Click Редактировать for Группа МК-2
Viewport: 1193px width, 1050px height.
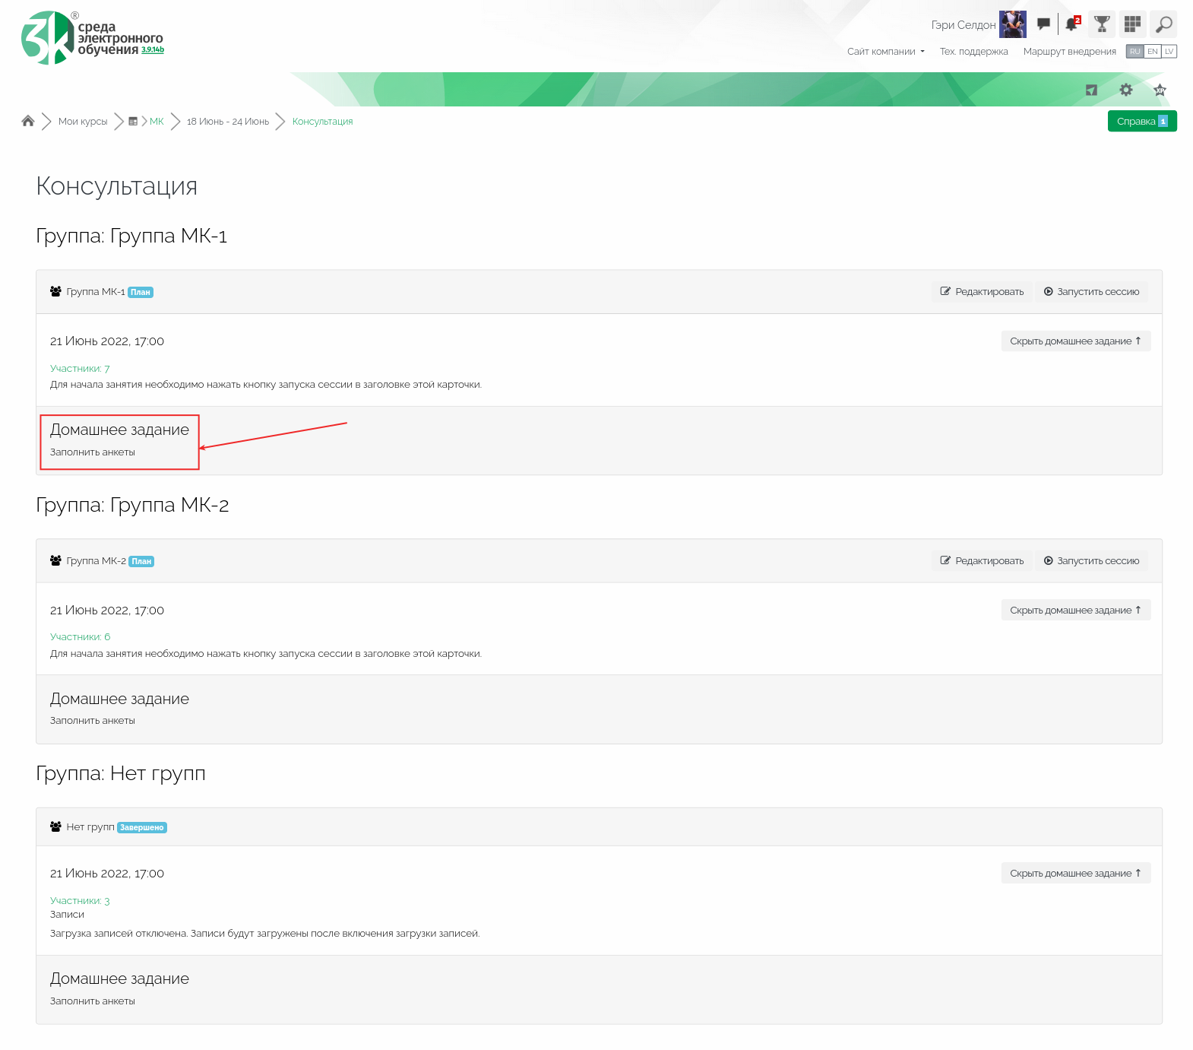coord(982,561)
